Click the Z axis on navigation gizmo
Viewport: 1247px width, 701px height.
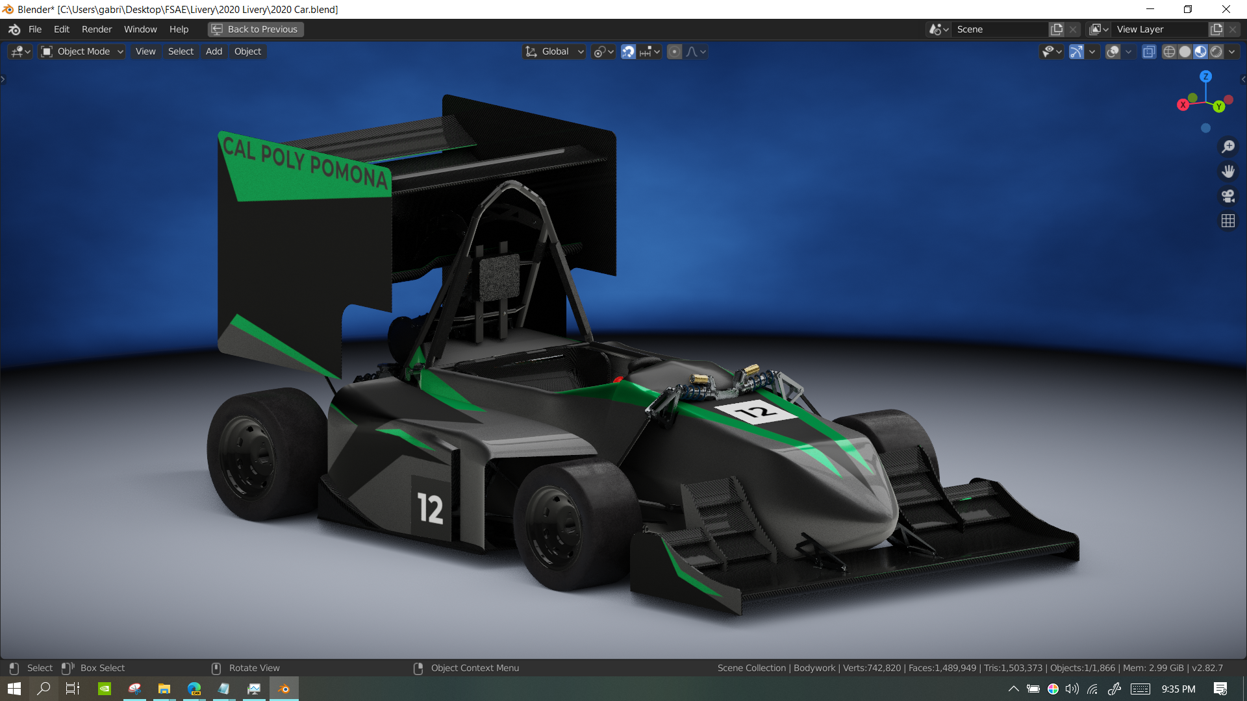[x=1205, y=76]
